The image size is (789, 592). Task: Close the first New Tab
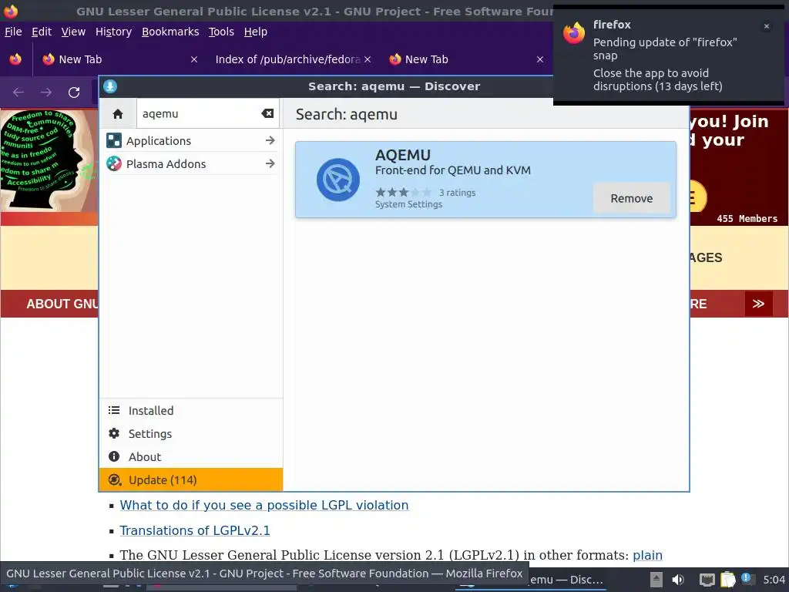point(193,59)
